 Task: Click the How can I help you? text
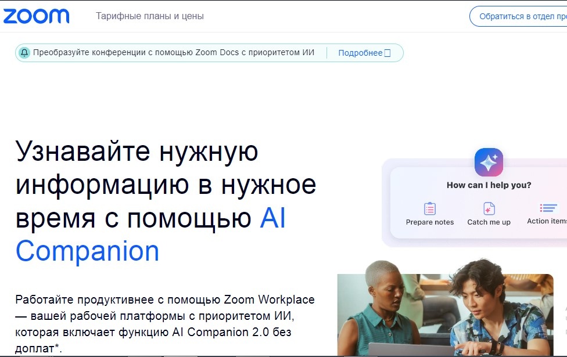click(489, 185)
